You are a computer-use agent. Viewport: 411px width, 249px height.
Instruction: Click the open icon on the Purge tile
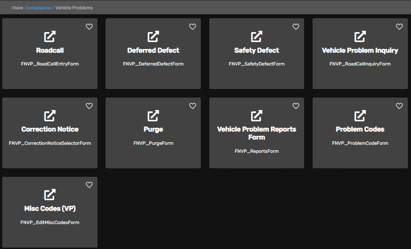tap(153, 116)
